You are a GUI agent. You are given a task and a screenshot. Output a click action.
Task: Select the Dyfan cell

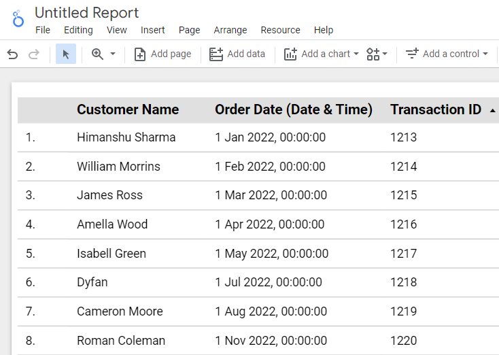point(92,282)
